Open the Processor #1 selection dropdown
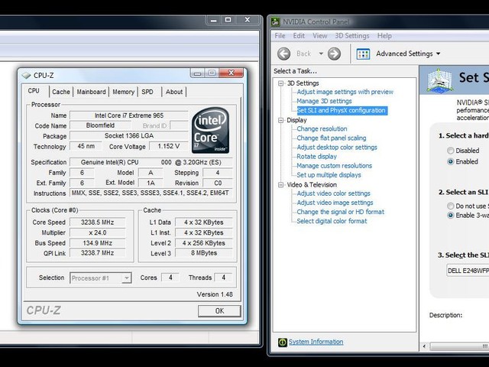The width and height of the screenshot is (489, 367). 100,278
